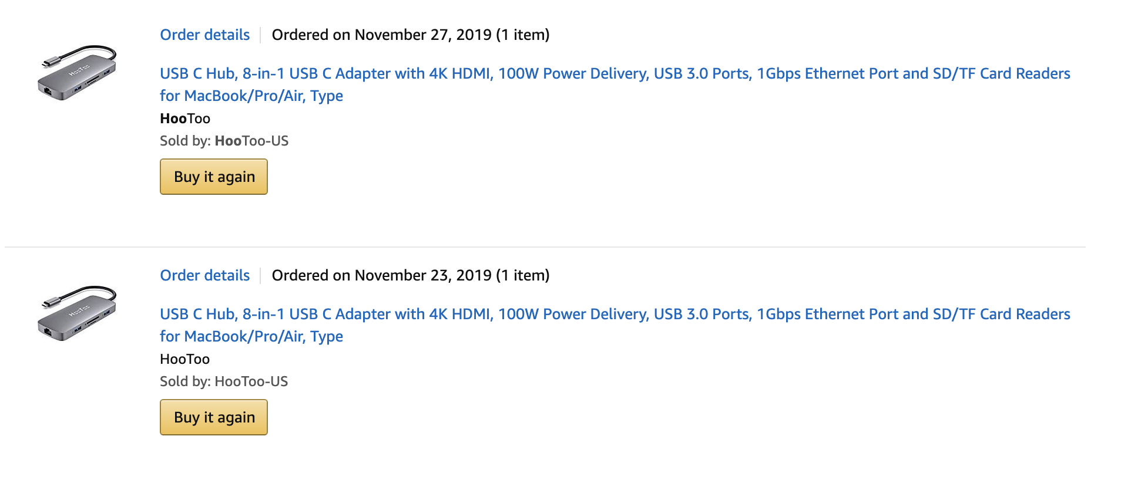Click "for MacBook/Pro/Air, Type" line in first order

click(251, 96)
